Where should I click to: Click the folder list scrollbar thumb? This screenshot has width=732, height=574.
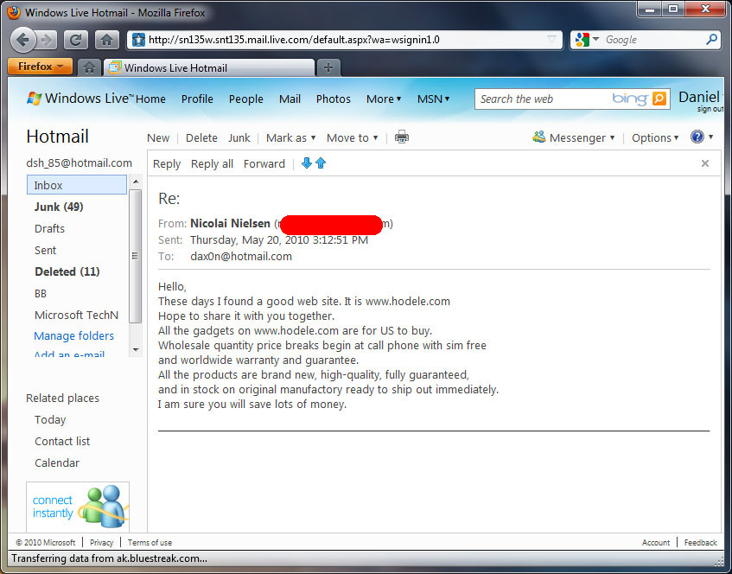(x=135, y=256)
